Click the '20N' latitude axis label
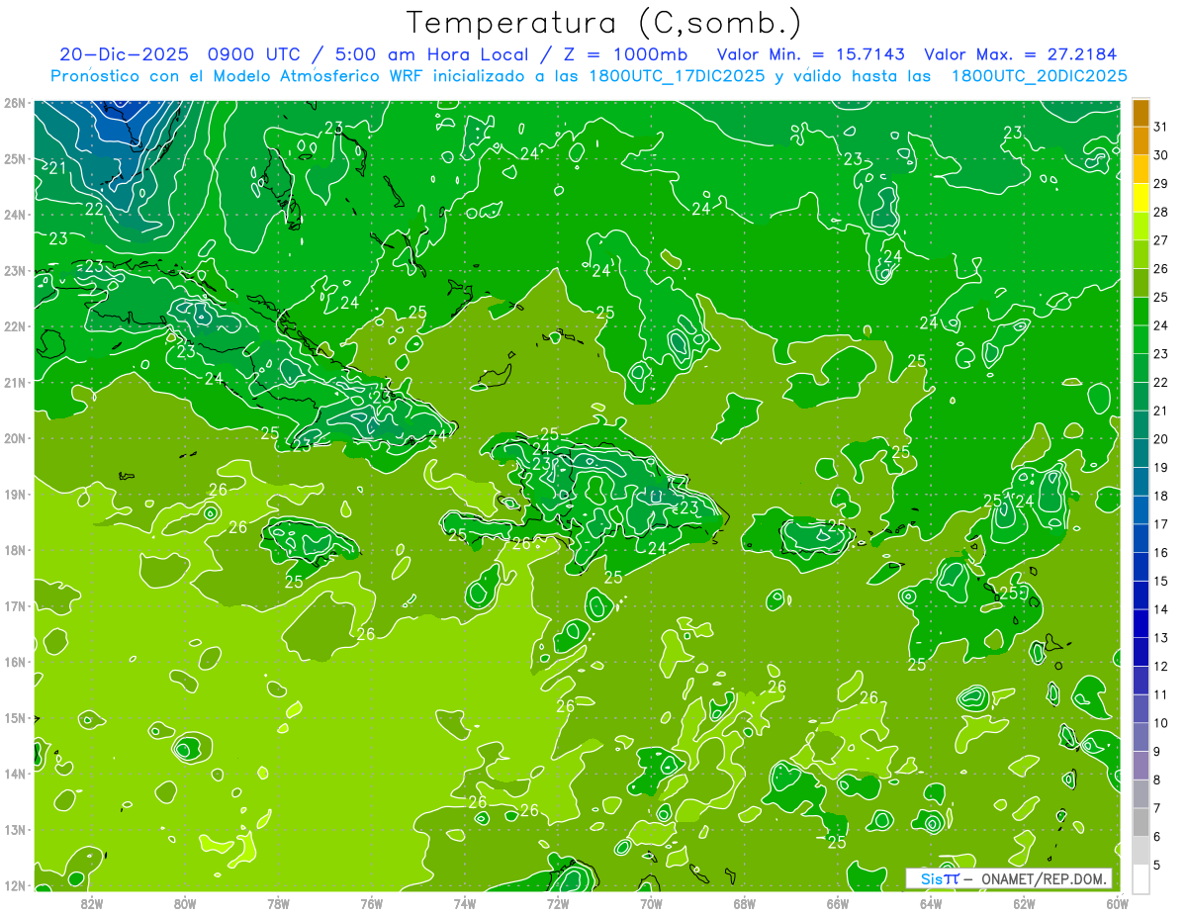Image resolution: width=1187 pixels, height=917 pixels. pyautogui.click(x=15, y=438)
